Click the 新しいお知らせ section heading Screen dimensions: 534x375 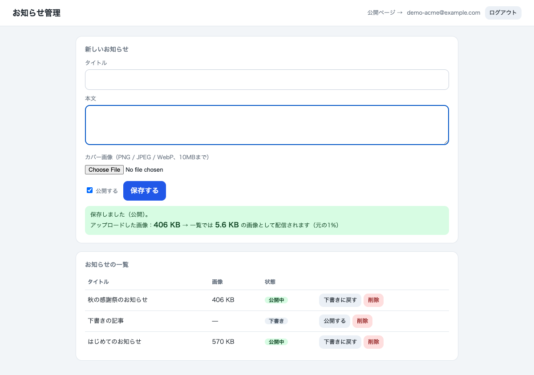pyautogui.click(x=107, y=49)
